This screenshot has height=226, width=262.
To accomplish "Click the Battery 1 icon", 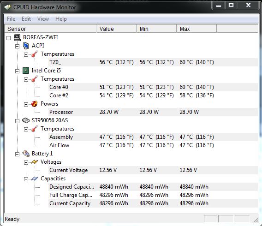I will (26, 153).
